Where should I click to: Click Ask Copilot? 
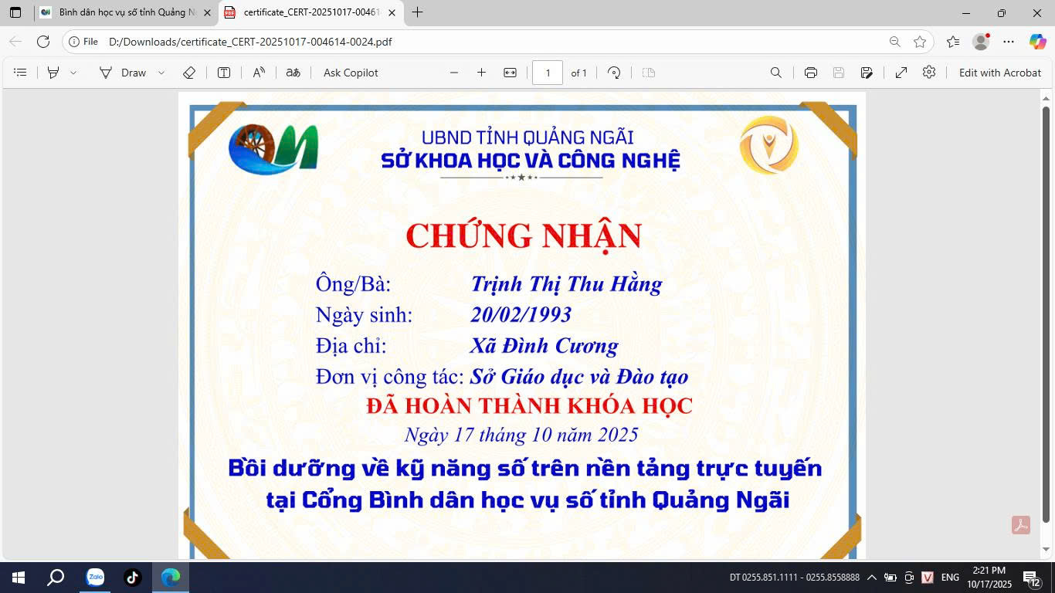click(351, 73)
